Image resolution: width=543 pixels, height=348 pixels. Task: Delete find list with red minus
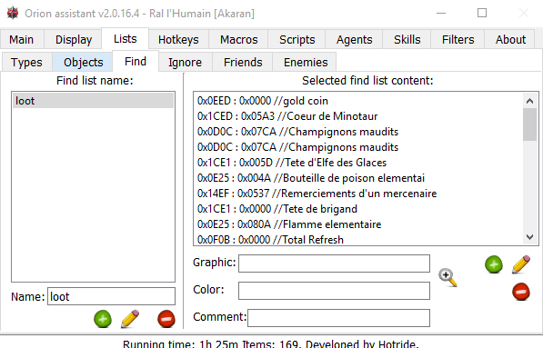point(166,319)
